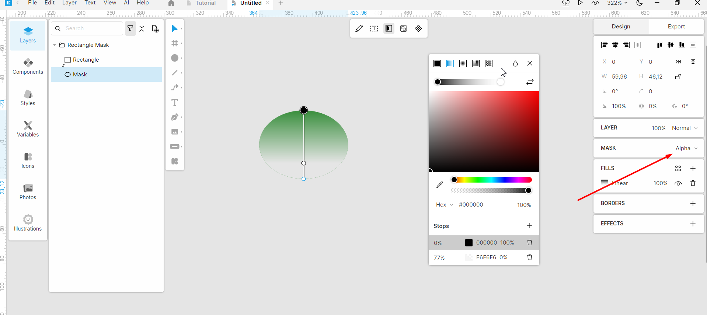Screen dimensions: 707x315
Task: Click the hue slider bar
Action: [x=492, y=180]
